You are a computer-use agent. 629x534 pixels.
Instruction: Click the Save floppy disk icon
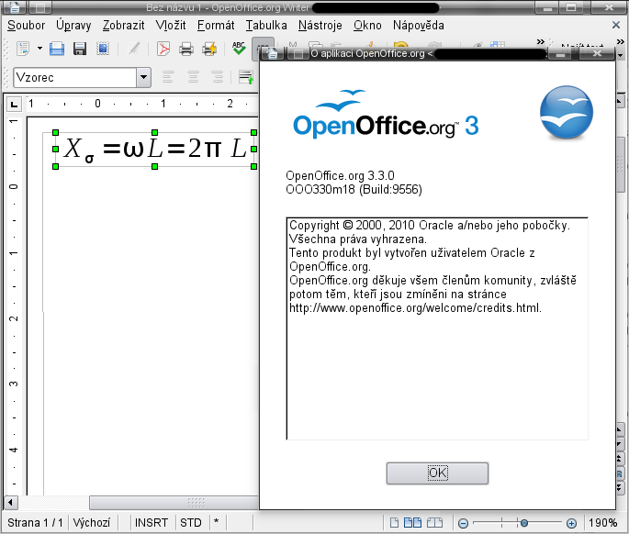(x=80, y=49)
